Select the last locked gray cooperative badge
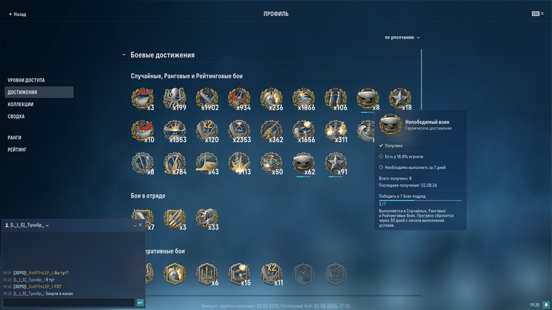The width and height of the screenshot is (552, 310). tap(336, 274)
